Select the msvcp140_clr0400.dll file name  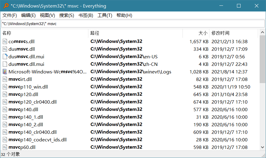[33, 132]
